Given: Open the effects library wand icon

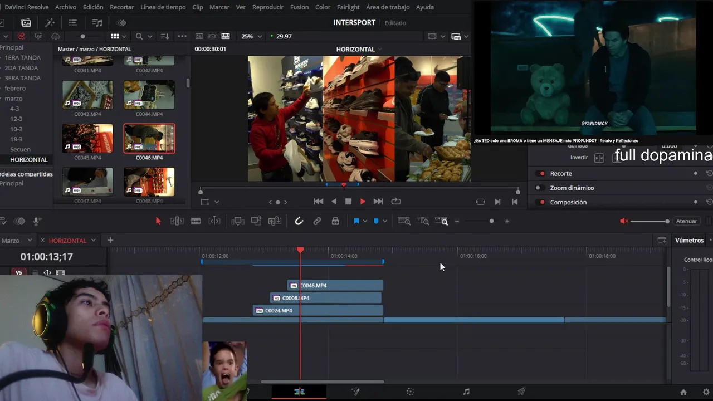Looking at the screenshot, I should 50,23.
